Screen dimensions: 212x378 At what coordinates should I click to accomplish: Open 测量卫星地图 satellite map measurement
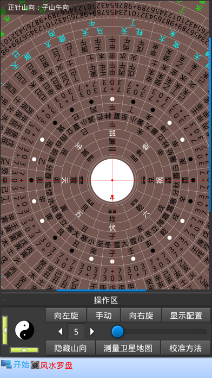(128, 348)
